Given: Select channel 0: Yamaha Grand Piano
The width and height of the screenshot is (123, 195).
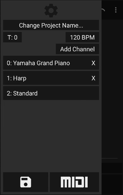Looking at the screenshot, I should 51,63.
